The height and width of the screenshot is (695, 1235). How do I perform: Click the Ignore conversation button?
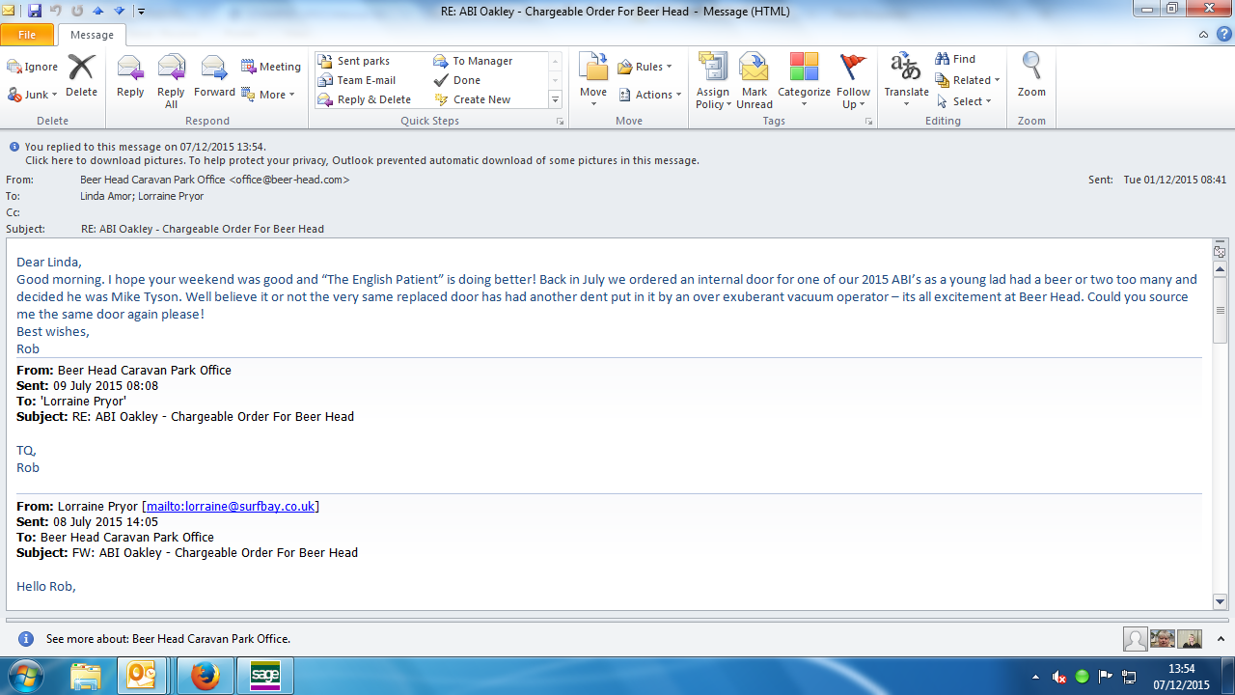pyautogui.click(x=33, y=67)
